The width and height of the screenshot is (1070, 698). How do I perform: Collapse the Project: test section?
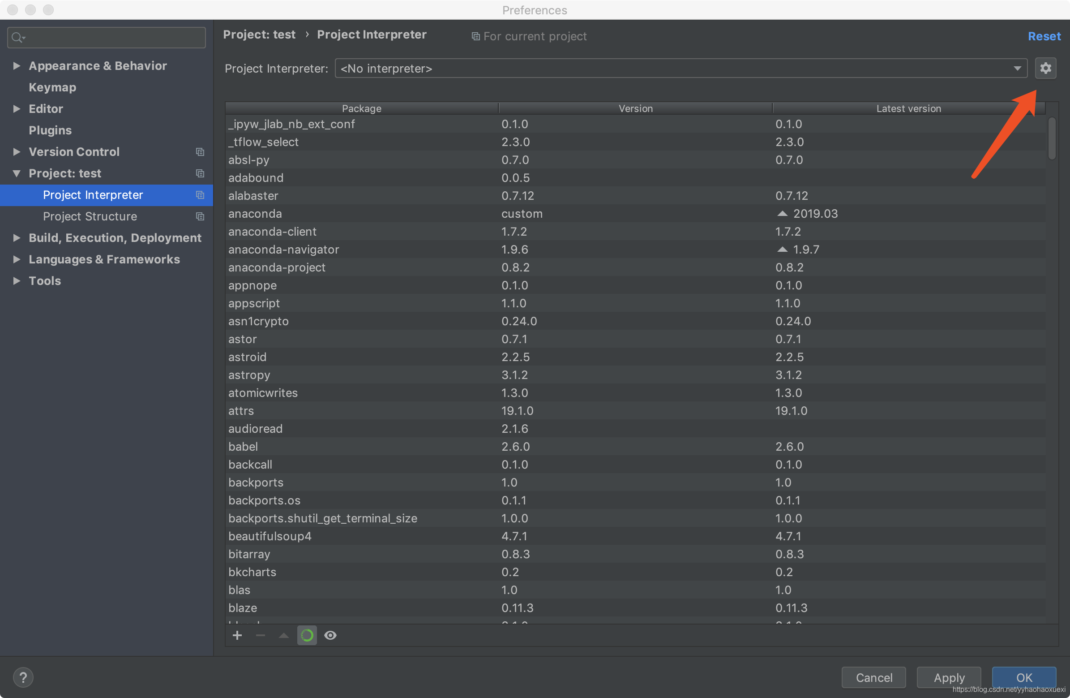[17, 173]
